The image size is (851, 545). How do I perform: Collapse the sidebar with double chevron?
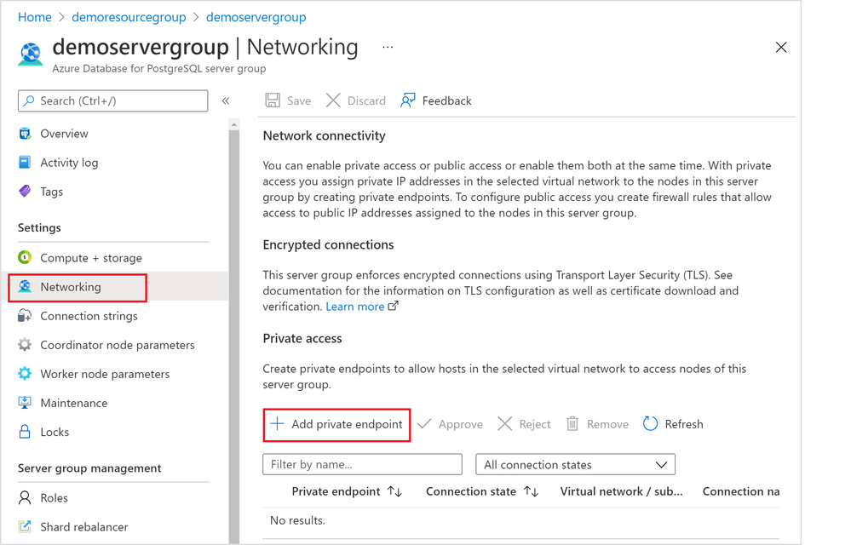click(x=226, y=100)
